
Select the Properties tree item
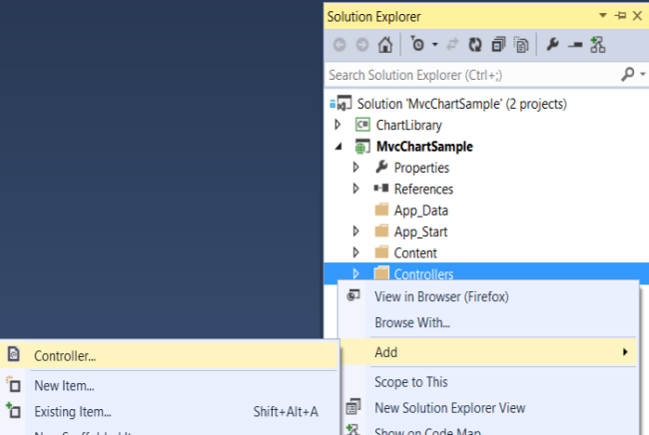coord(421,168)
